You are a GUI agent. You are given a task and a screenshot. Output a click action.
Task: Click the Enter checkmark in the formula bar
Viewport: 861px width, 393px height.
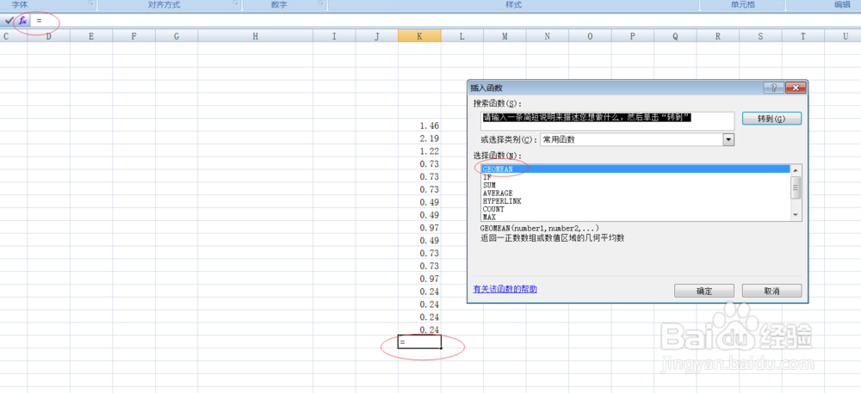click(x=9, y=21)
